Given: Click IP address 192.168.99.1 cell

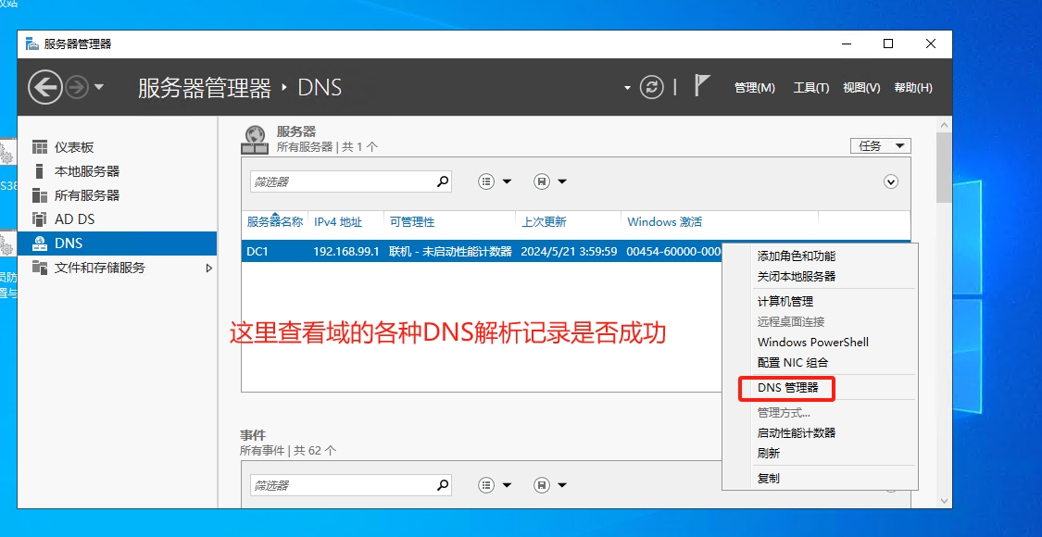Looking at the screenshot, I should (x=346, y=251).
